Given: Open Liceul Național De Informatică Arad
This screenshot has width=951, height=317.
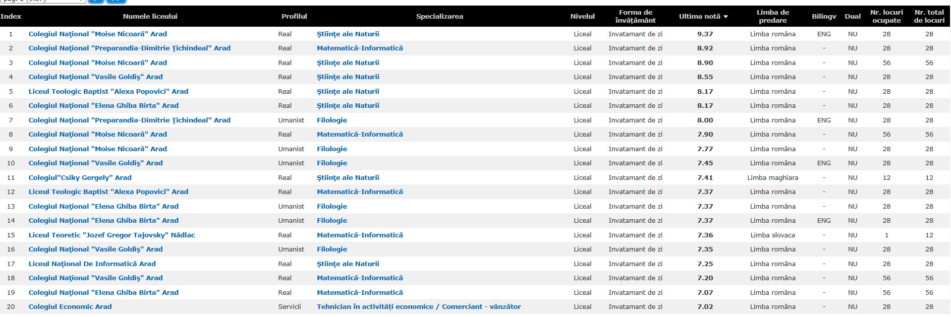Looking at the screenshot, I should (92, 264).
